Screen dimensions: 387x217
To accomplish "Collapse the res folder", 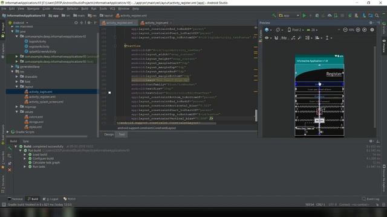I will point(12,72).
